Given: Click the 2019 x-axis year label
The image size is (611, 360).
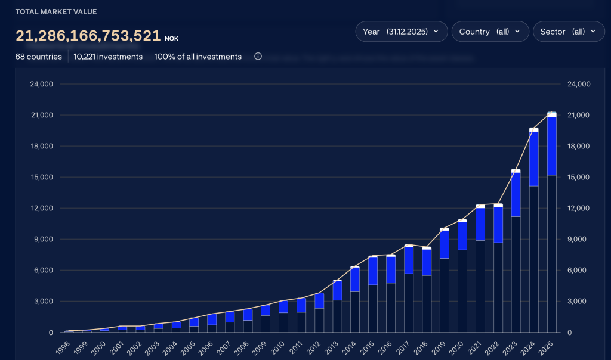Looking at the screenshot, I should click(x=439, y=346).
